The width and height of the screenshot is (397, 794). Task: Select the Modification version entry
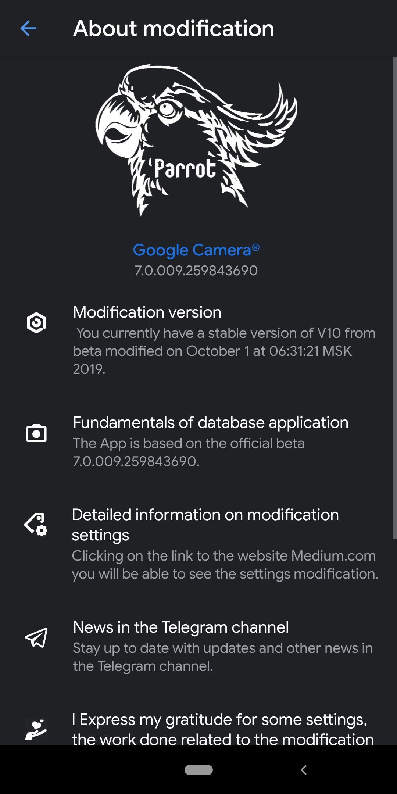147,312
